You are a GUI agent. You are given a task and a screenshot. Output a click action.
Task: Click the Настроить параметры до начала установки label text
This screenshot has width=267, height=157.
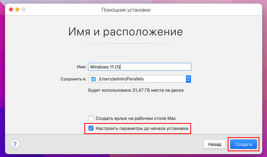point(142,129)
